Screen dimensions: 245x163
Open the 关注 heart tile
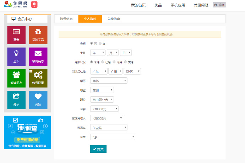(x=38, y=100)
